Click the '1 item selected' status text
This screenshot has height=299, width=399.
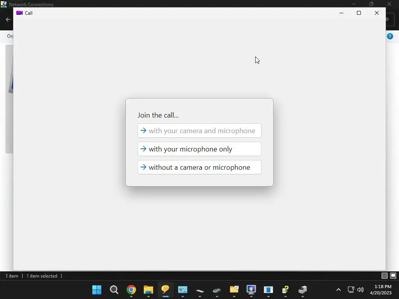[x=42, y=276]
